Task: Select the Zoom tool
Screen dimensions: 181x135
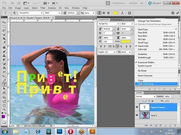Action: (4, 109)
